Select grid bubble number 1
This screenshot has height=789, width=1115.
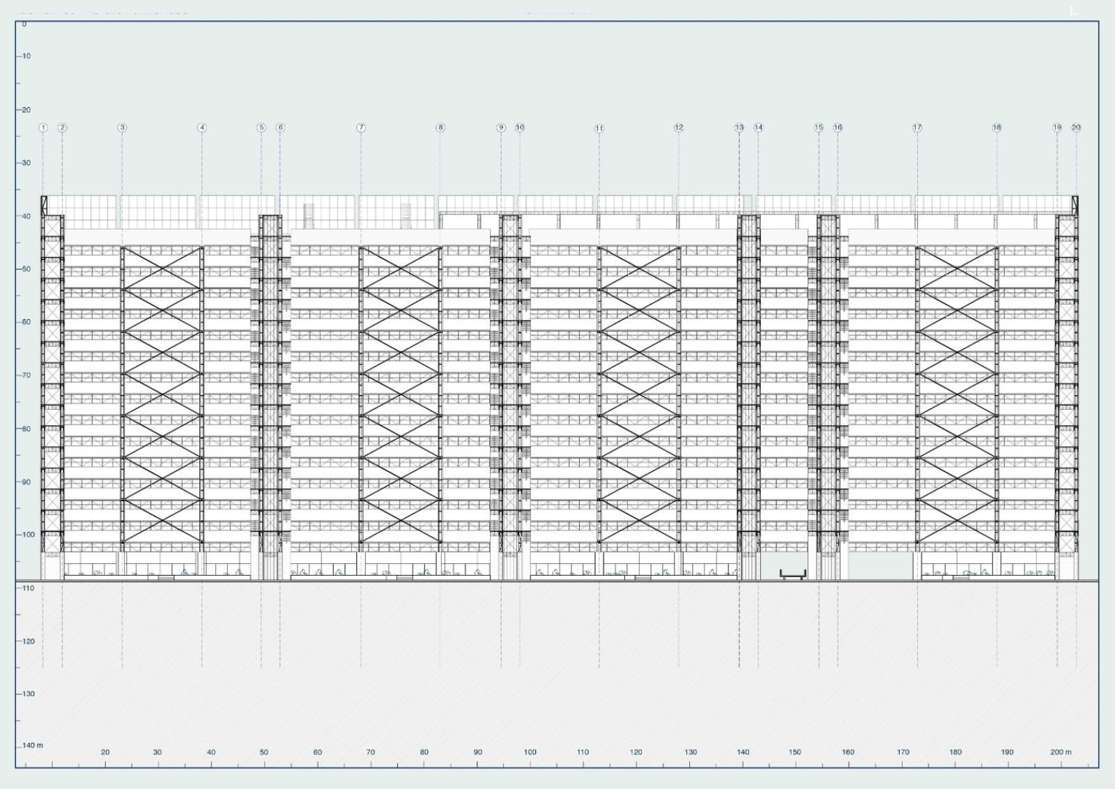pyautogui.click(x=43, y=128)
